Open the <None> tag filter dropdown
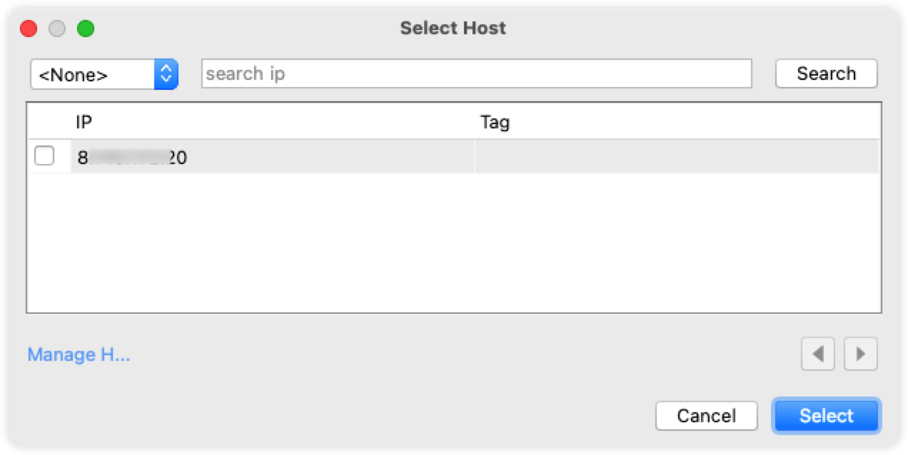Viewport: 908px width, 455px height. (104, 74)
